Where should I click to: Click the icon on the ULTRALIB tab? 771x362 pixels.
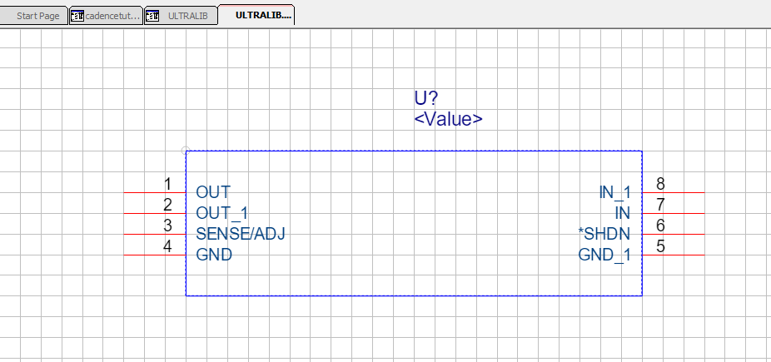[x=152, y=16]
